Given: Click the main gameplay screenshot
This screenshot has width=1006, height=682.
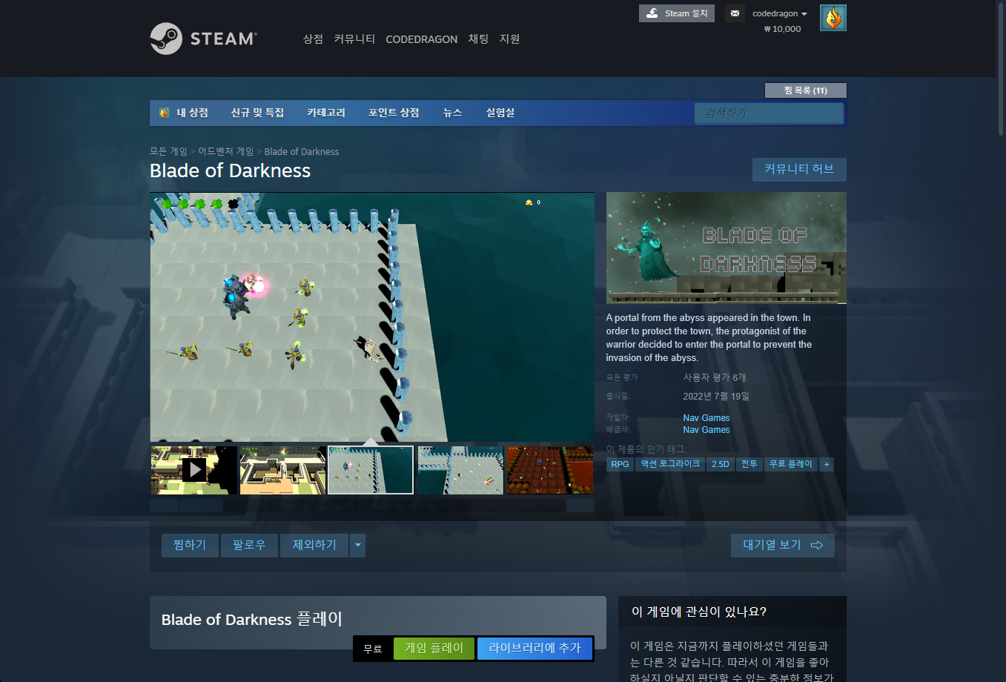Looking at the screenshot, I should pos(372,317).
